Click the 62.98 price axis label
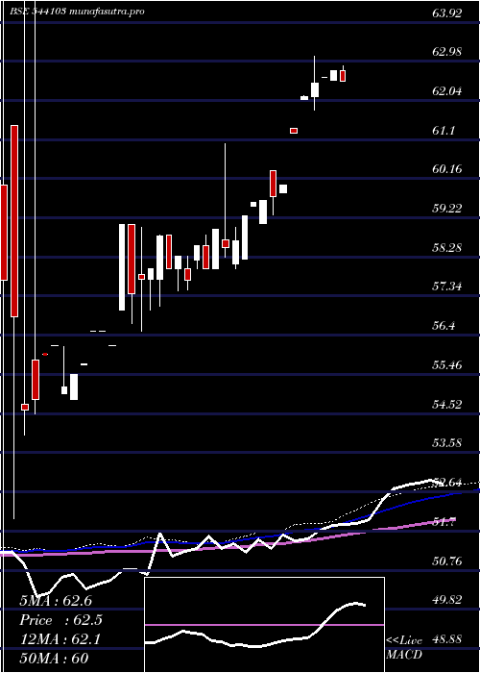Viewport: 480px width, 673px height. (x=447, y=52)
